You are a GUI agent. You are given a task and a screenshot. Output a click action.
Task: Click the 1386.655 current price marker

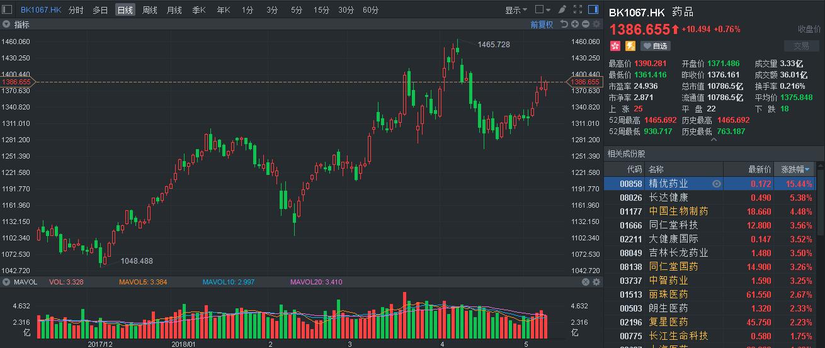click(x=585, y=82)
